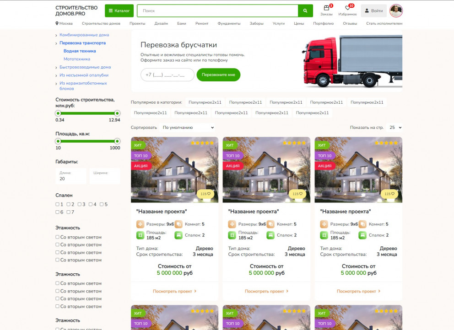
Task: Check the 3 bedrooms checkbox
Action: [80, 204]
